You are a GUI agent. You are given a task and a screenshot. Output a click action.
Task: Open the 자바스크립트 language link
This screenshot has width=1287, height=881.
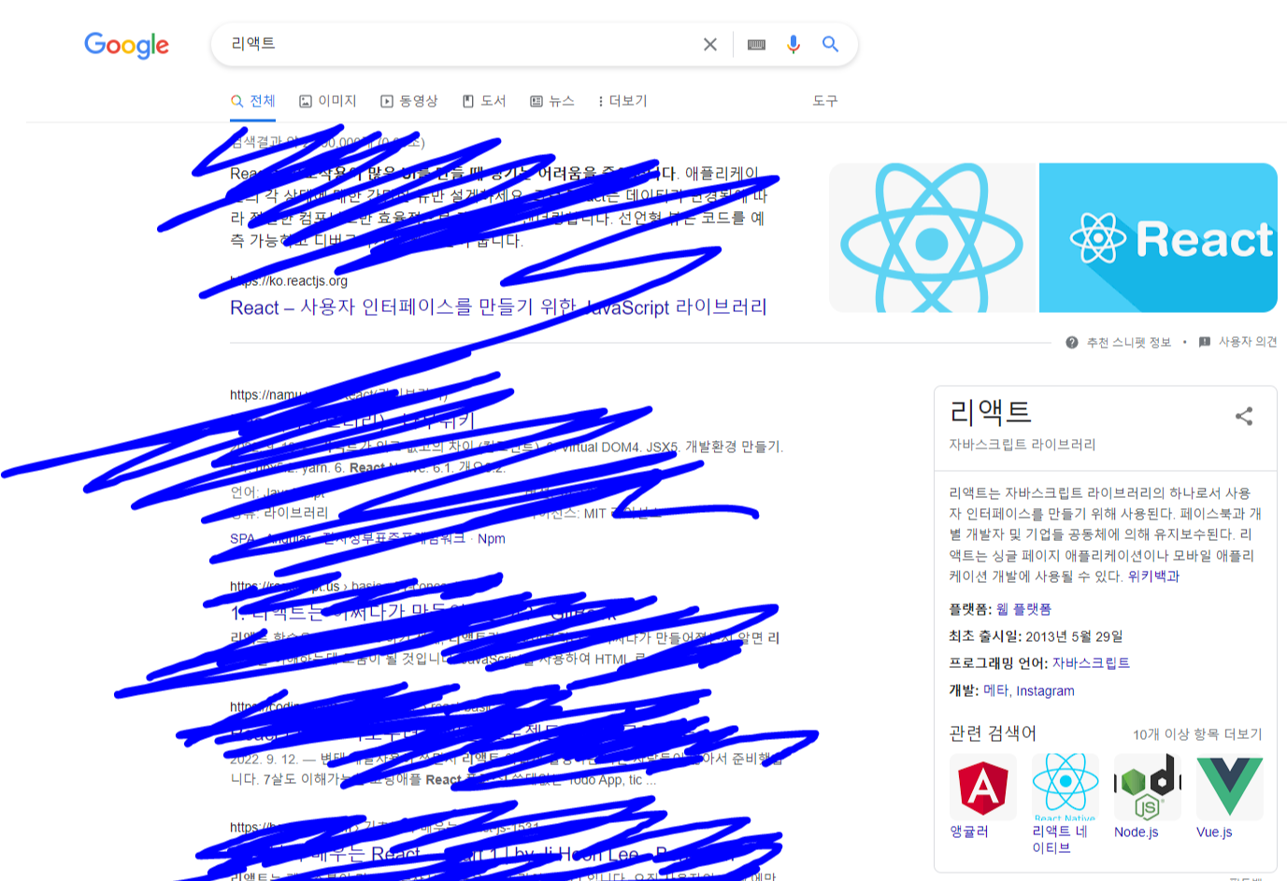[x=1091, y=663]
